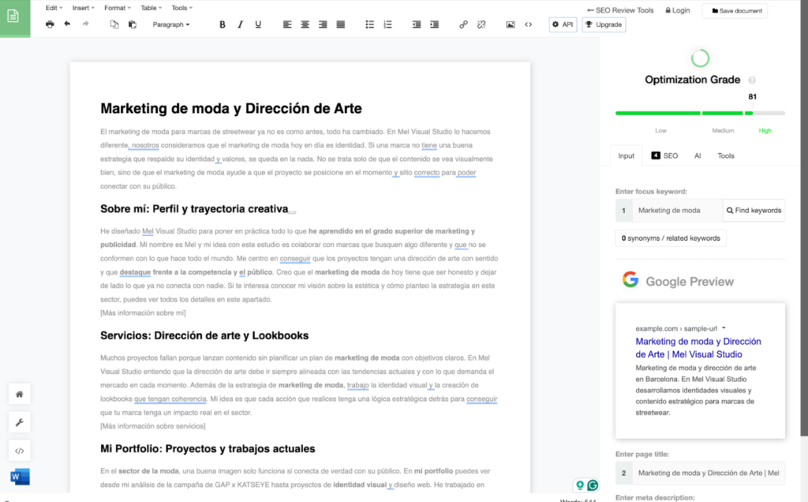
Task: Open the AI tab in side panel
Action: tap(698, 155)
